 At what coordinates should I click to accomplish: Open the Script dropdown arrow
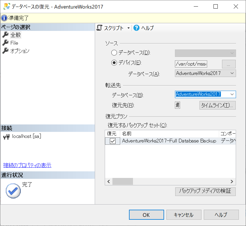click(128, 28)
